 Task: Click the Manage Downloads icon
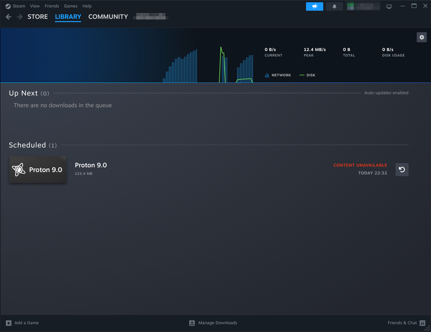pos(192,323)
